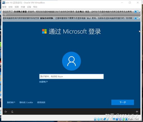The width and height of the screenshot is (143, 122).
Task: Click the 创建帐户 link
Action: click(x=43, y=82)
